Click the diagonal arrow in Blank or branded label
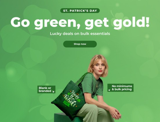The image size is (160, 122). pyautogui.click(x=53, y=91)
